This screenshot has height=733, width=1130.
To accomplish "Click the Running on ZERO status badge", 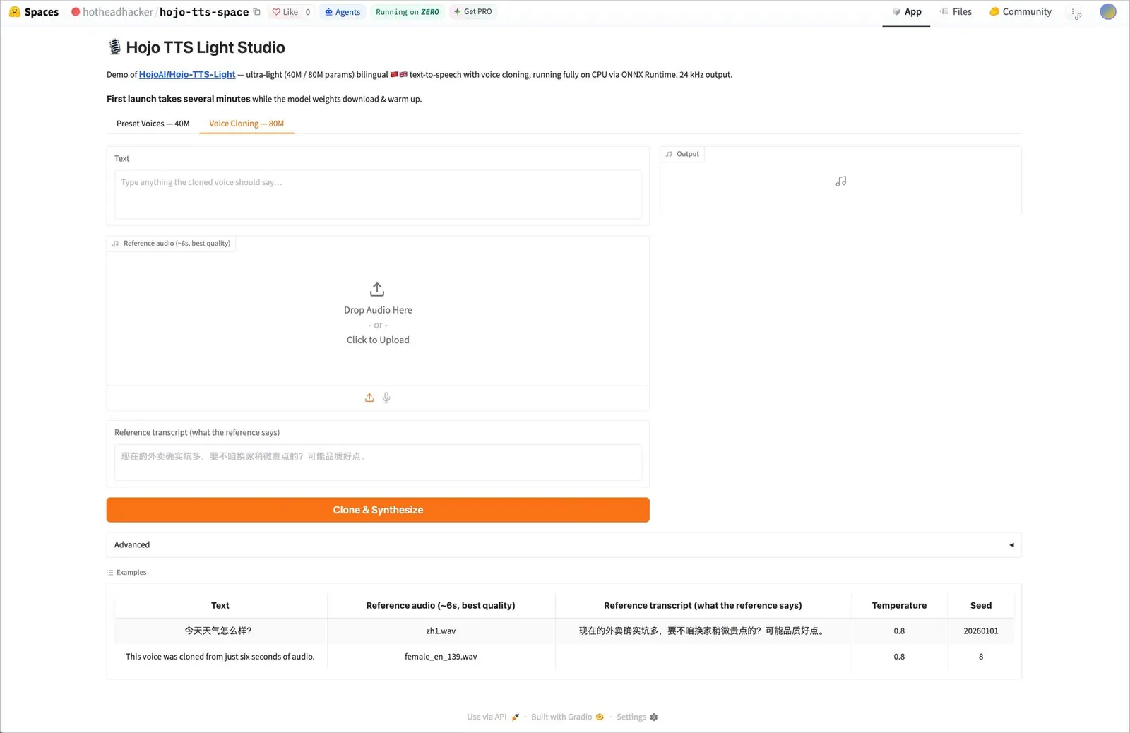I will (408, 12).
